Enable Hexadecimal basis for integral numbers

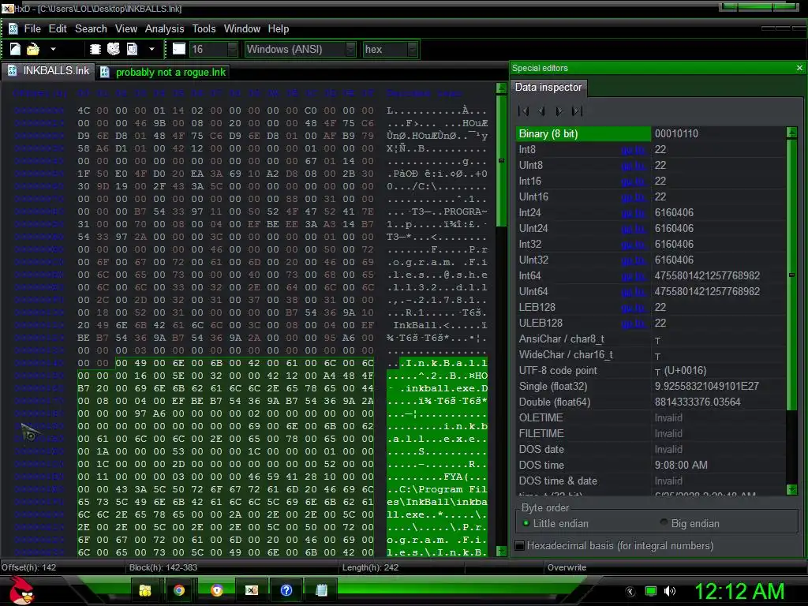point(614,546)
